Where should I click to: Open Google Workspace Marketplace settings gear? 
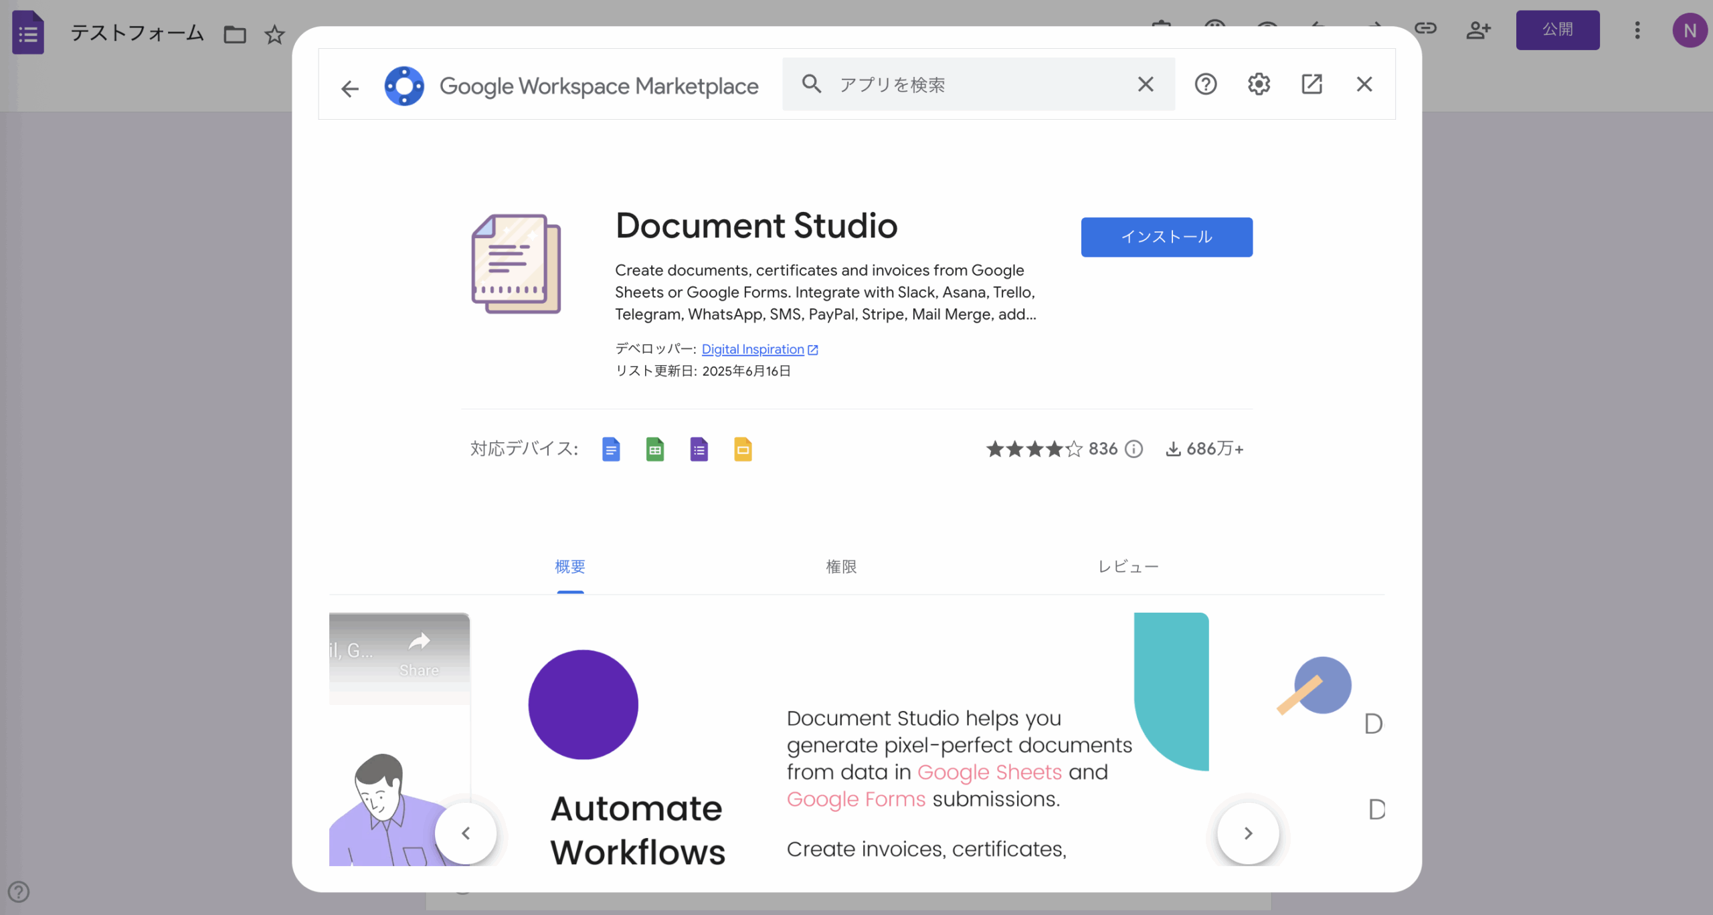pos(1258,84)
